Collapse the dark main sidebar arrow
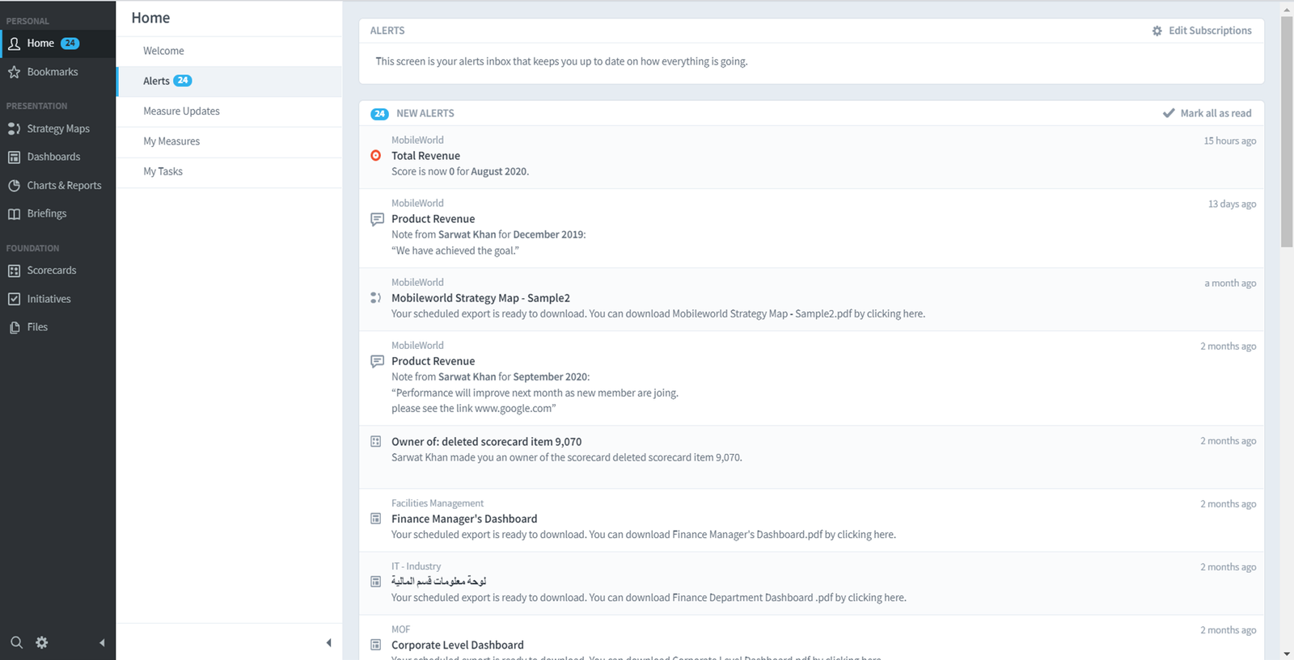 [x=102, y=643]
